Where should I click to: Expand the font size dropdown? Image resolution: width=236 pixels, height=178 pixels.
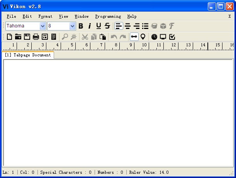(72, 26)
